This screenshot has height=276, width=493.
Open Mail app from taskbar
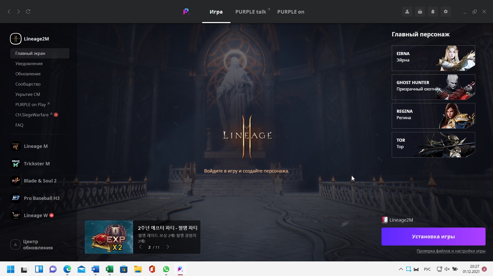[x=81, y=269]
